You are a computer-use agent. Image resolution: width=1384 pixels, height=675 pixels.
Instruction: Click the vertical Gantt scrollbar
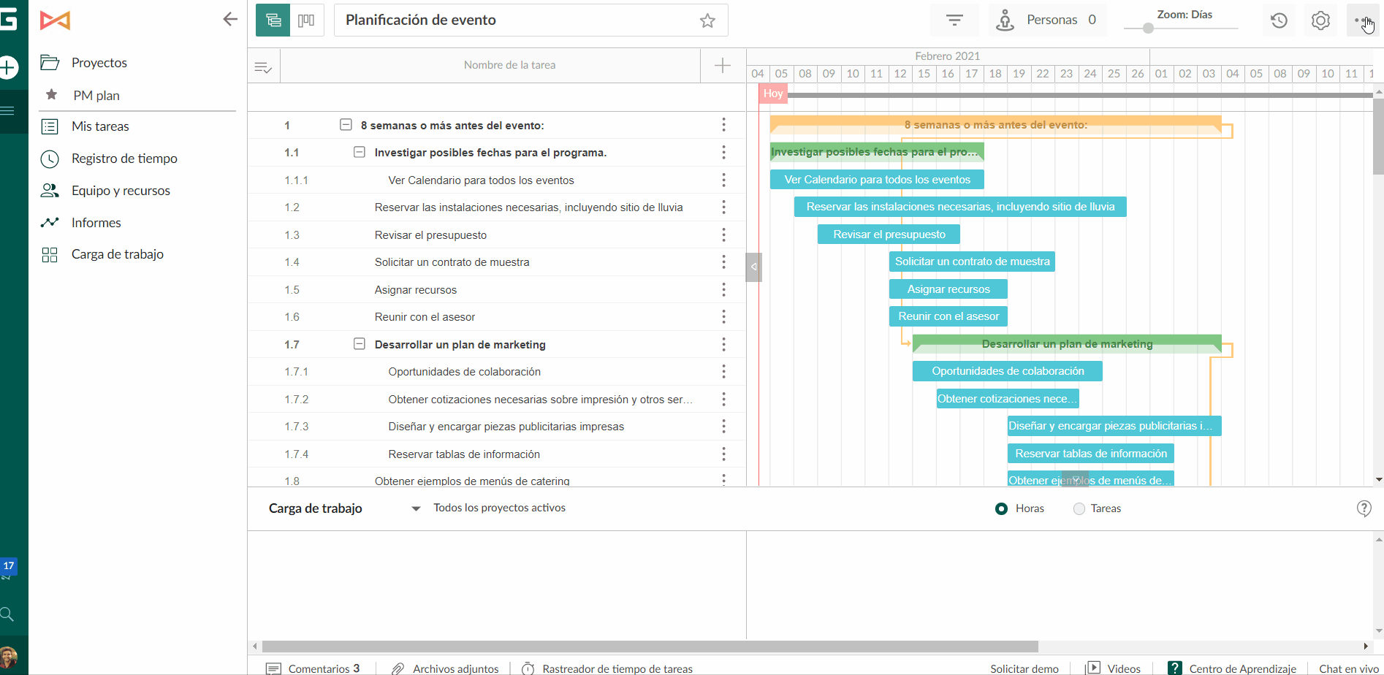point(1378,137)
